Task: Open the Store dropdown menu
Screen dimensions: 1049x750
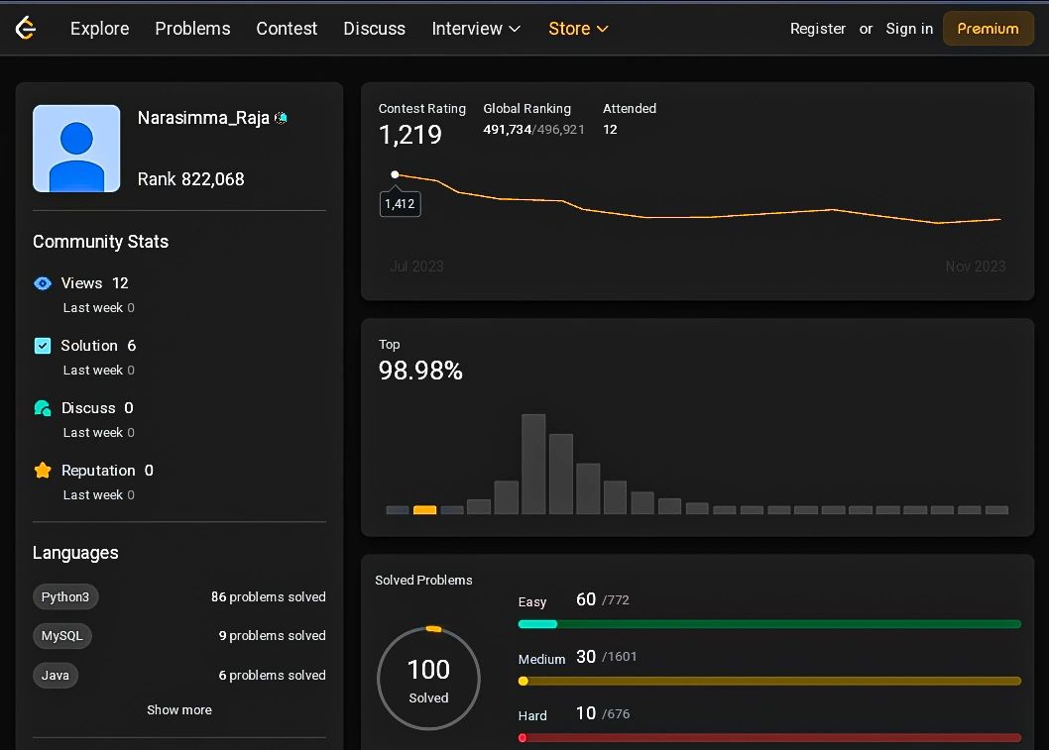Action: pyautogui.click(x=578, y=29)
